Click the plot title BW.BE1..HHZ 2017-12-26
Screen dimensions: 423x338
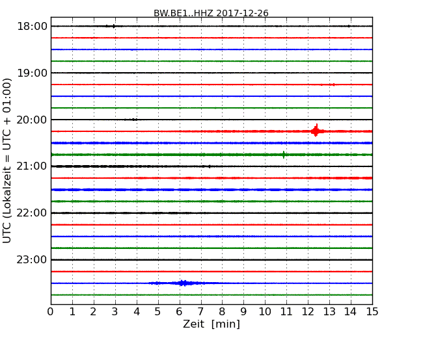(211, 13)
